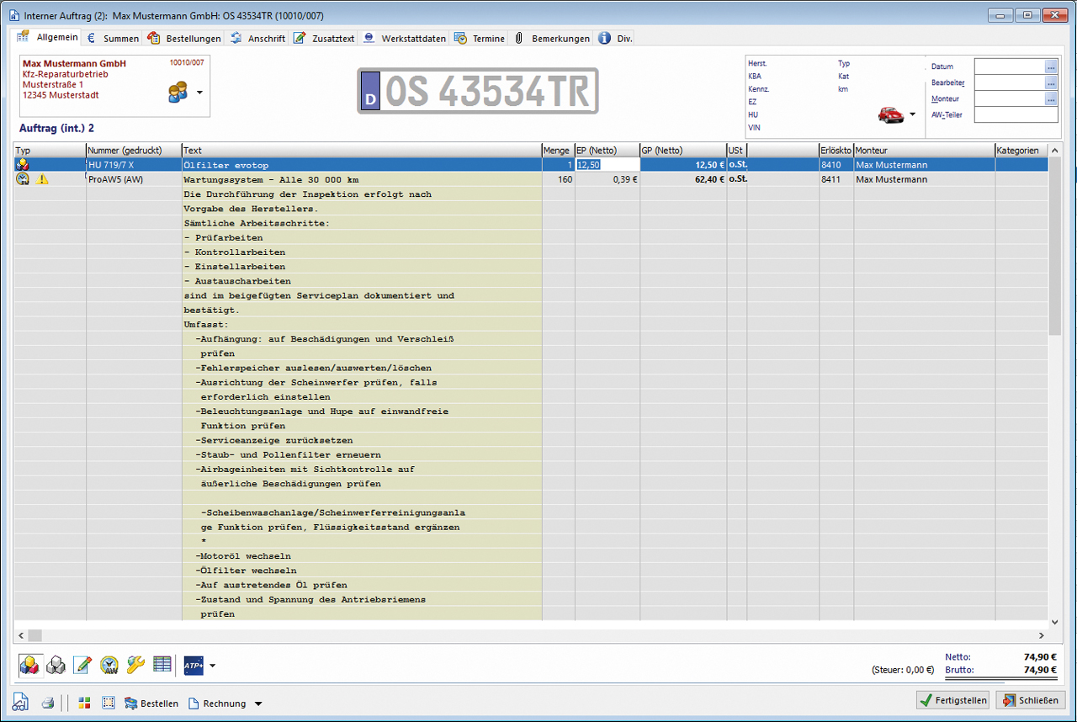Expand the customer dropdown arrow
The image size is (1077, 722).
(199, 93)
